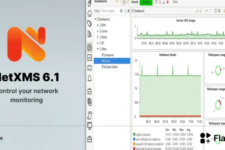Click the sysaux01.dbf physical reads/sec label
This screenshot has width=225, height=150.
coord(150,144)
